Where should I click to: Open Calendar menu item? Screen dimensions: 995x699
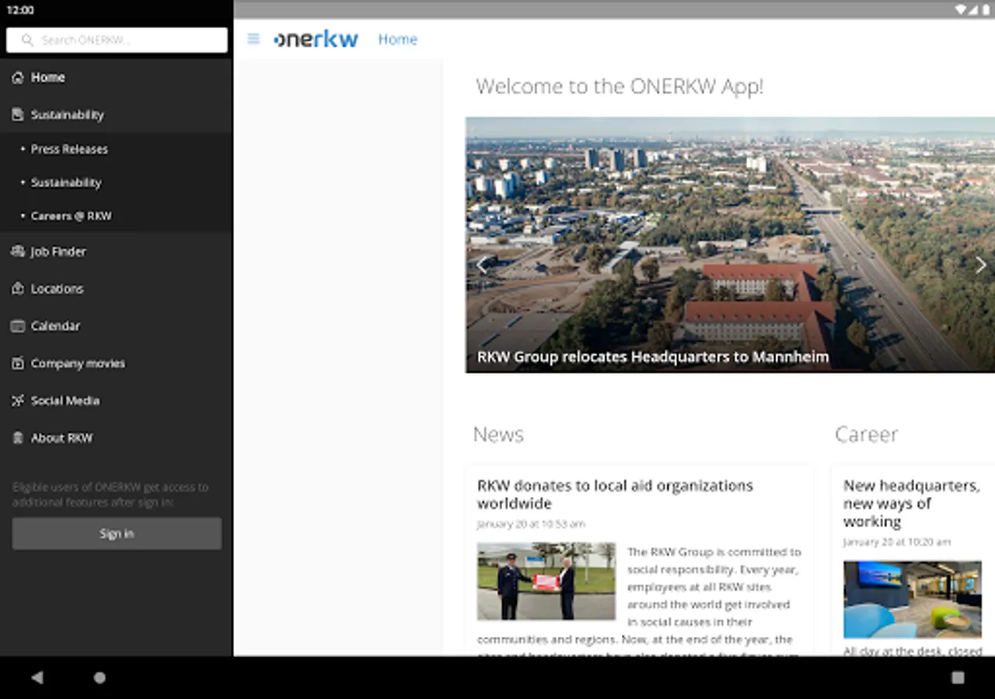[117, 326]
